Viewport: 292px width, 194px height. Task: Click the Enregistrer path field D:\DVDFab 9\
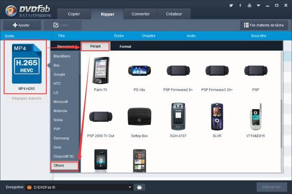click(79, 187)
